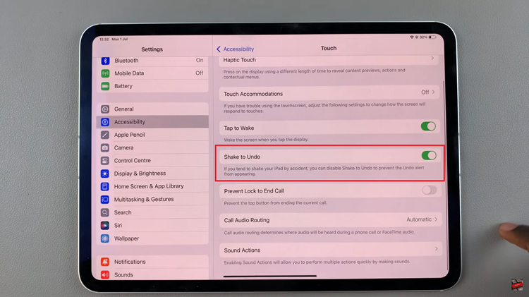Screen dimensions: 529x297
Task: Tap the Shake to Undo label
Action: coord(242,157)
